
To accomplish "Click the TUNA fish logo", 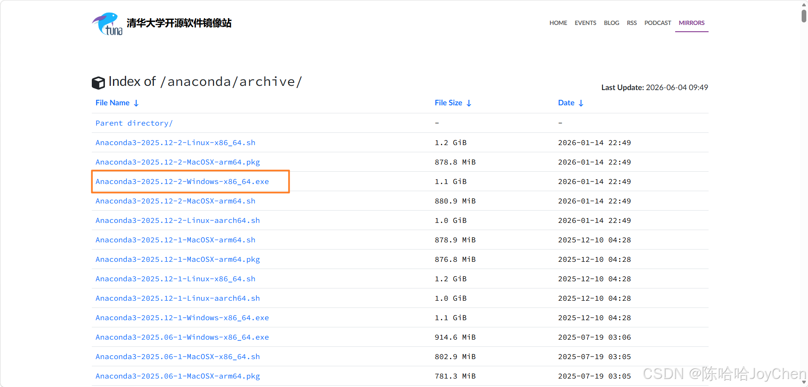I will pos(107,24).
